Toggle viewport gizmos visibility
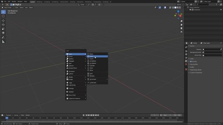Viewport: 223px width, 125px height. point(160,8)
